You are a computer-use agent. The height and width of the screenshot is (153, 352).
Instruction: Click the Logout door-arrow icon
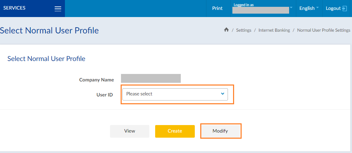click(344, 9)
